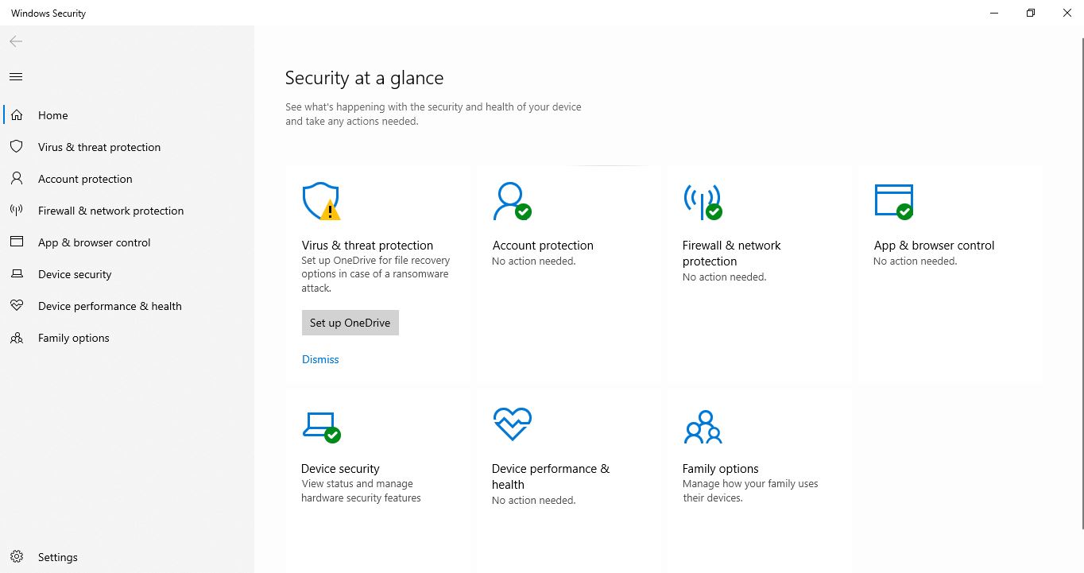Click the green checkmark on Account protection tile
This screenshot has width=1084, height=573.
click(523, 211)
